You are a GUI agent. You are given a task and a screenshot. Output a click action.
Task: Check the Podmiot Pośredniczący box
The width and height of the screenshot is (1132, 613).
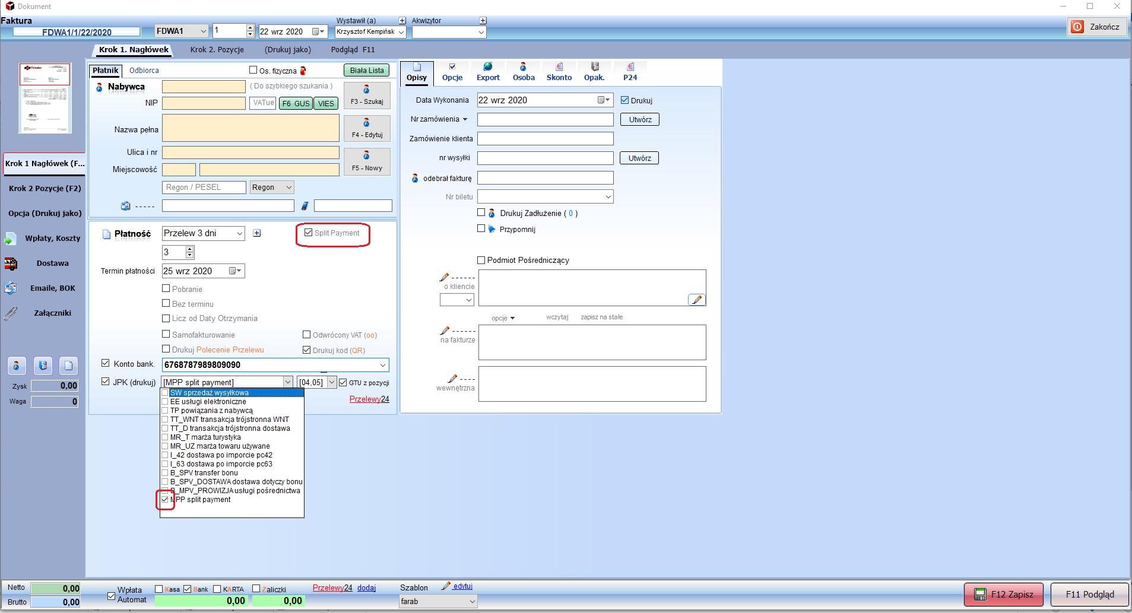click(x=481, y=260)
